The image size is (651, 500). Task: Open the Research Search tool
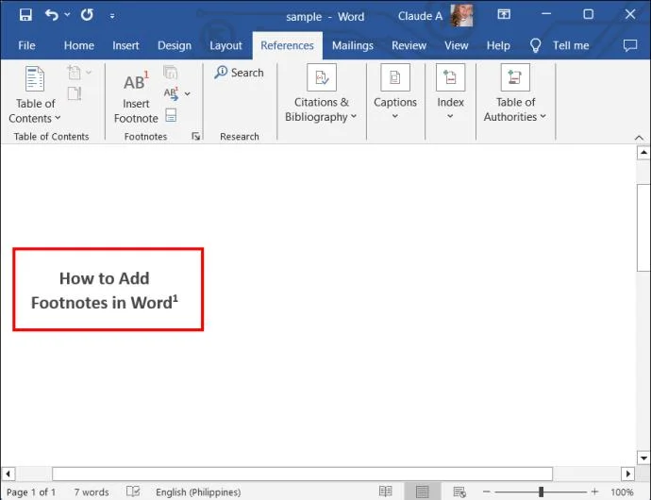pos(239,73)
